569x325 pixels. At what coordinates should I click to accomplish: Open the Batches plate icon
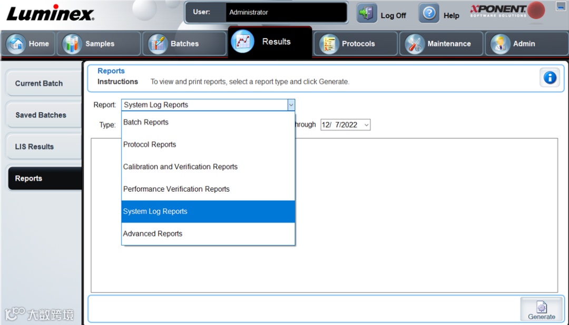click(158, 44)
